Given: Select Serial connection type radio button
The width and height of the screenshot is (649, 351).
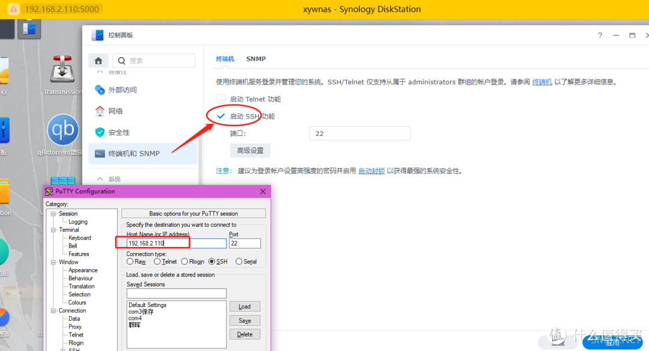Looking at the screenshot, I should (x=239, y=261).
